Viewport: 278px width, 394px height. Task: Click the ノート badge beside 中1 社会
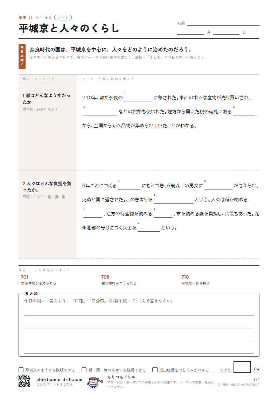pos(63,18)
